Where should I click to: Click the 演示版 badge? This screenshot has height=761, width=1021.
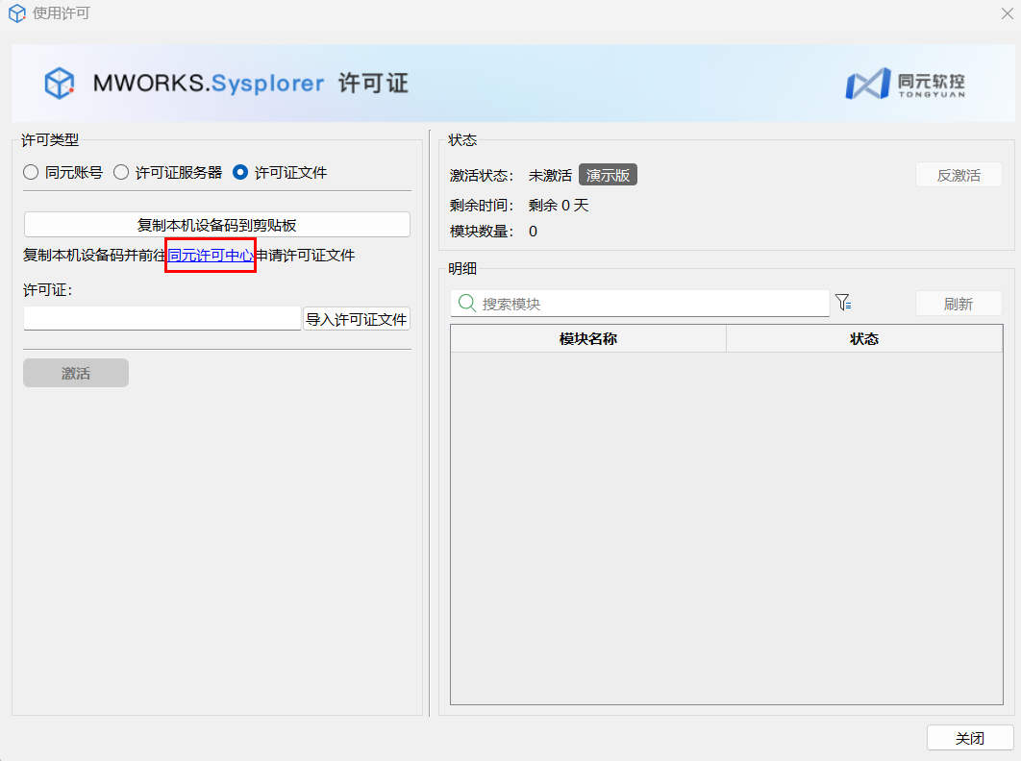[608, 175]
